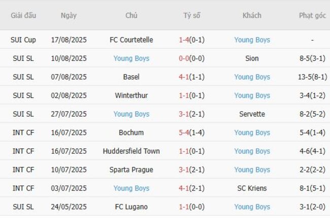Select the "Phạt góc" column header

coord(312,15)
